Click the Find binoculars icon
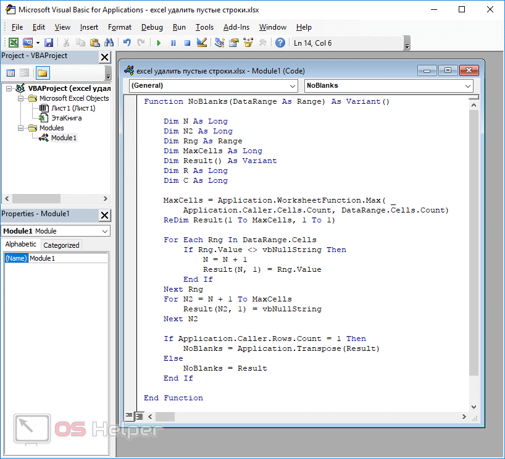The height and width of the screenshot is (459, 505). (x=109, y=43)
